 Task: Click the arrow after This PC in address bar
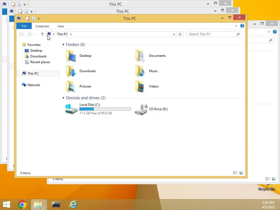tap(71, 34)
